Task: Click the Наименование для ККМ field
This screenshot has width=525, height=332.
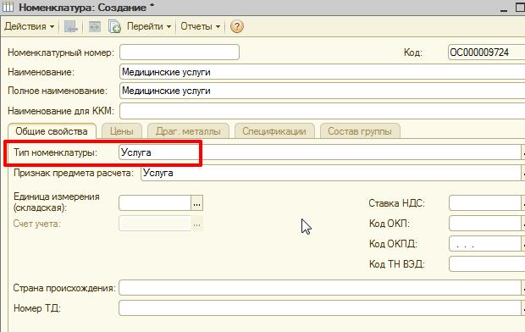Action: click(322, 111)
